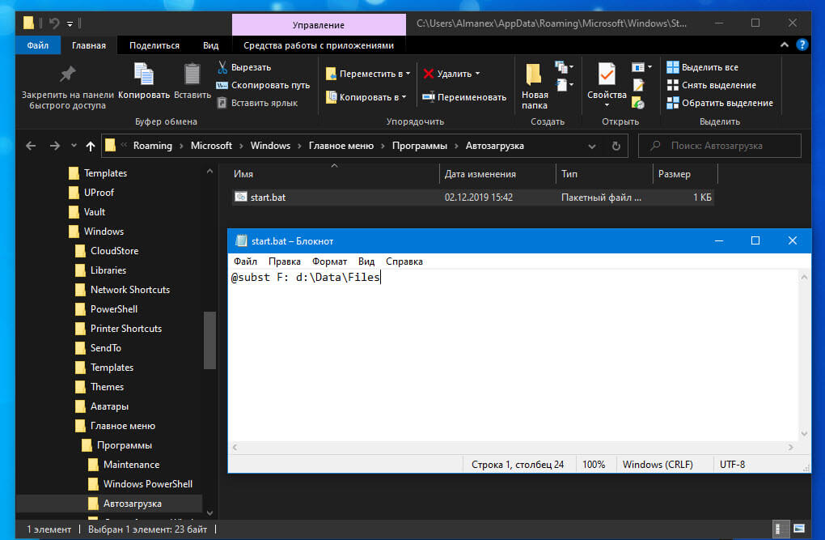825x540 pixels.
Task: Refresh the Автозагрузка folder view
Action: click(616, 146)
